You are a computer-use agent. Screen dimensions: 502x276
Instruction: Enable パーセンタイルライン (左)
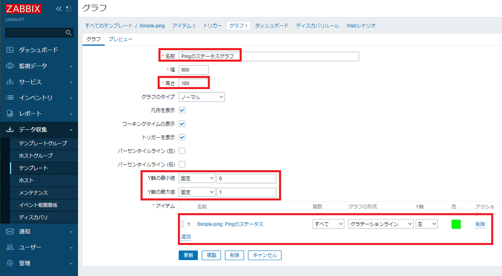tap(182, 151)
